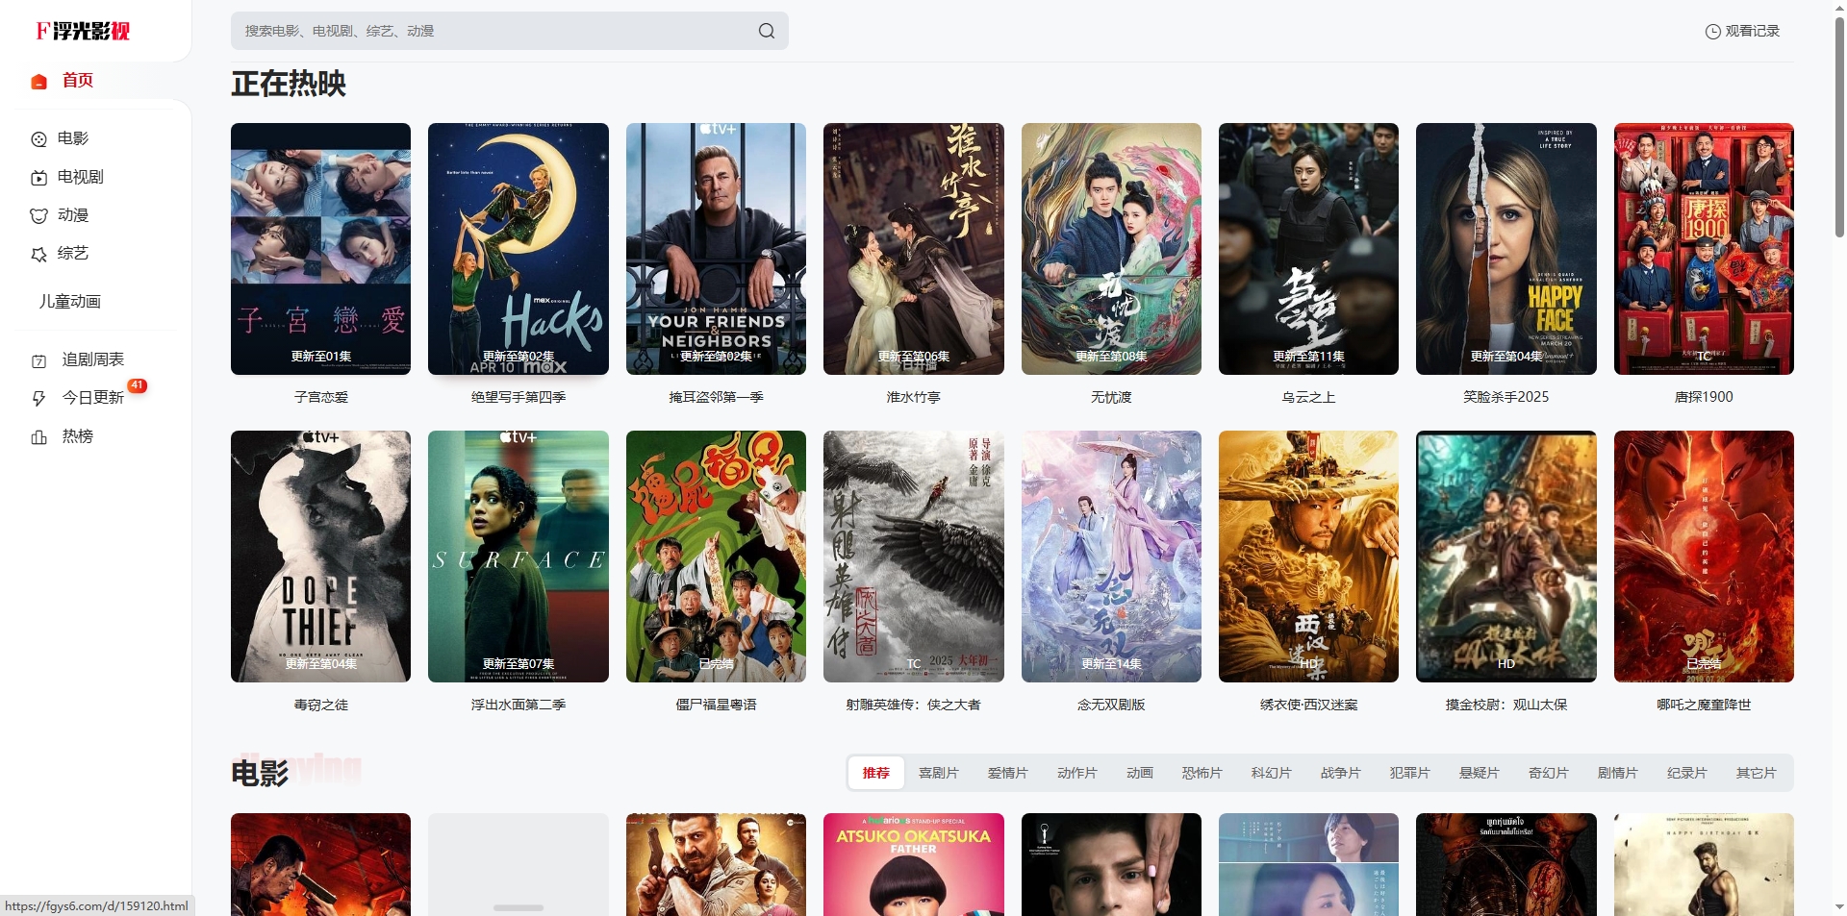This screenshot has height=916, width=1847.
Task: Open the Hacks 绝望写手 poster
Action: [x=519, y=249]
